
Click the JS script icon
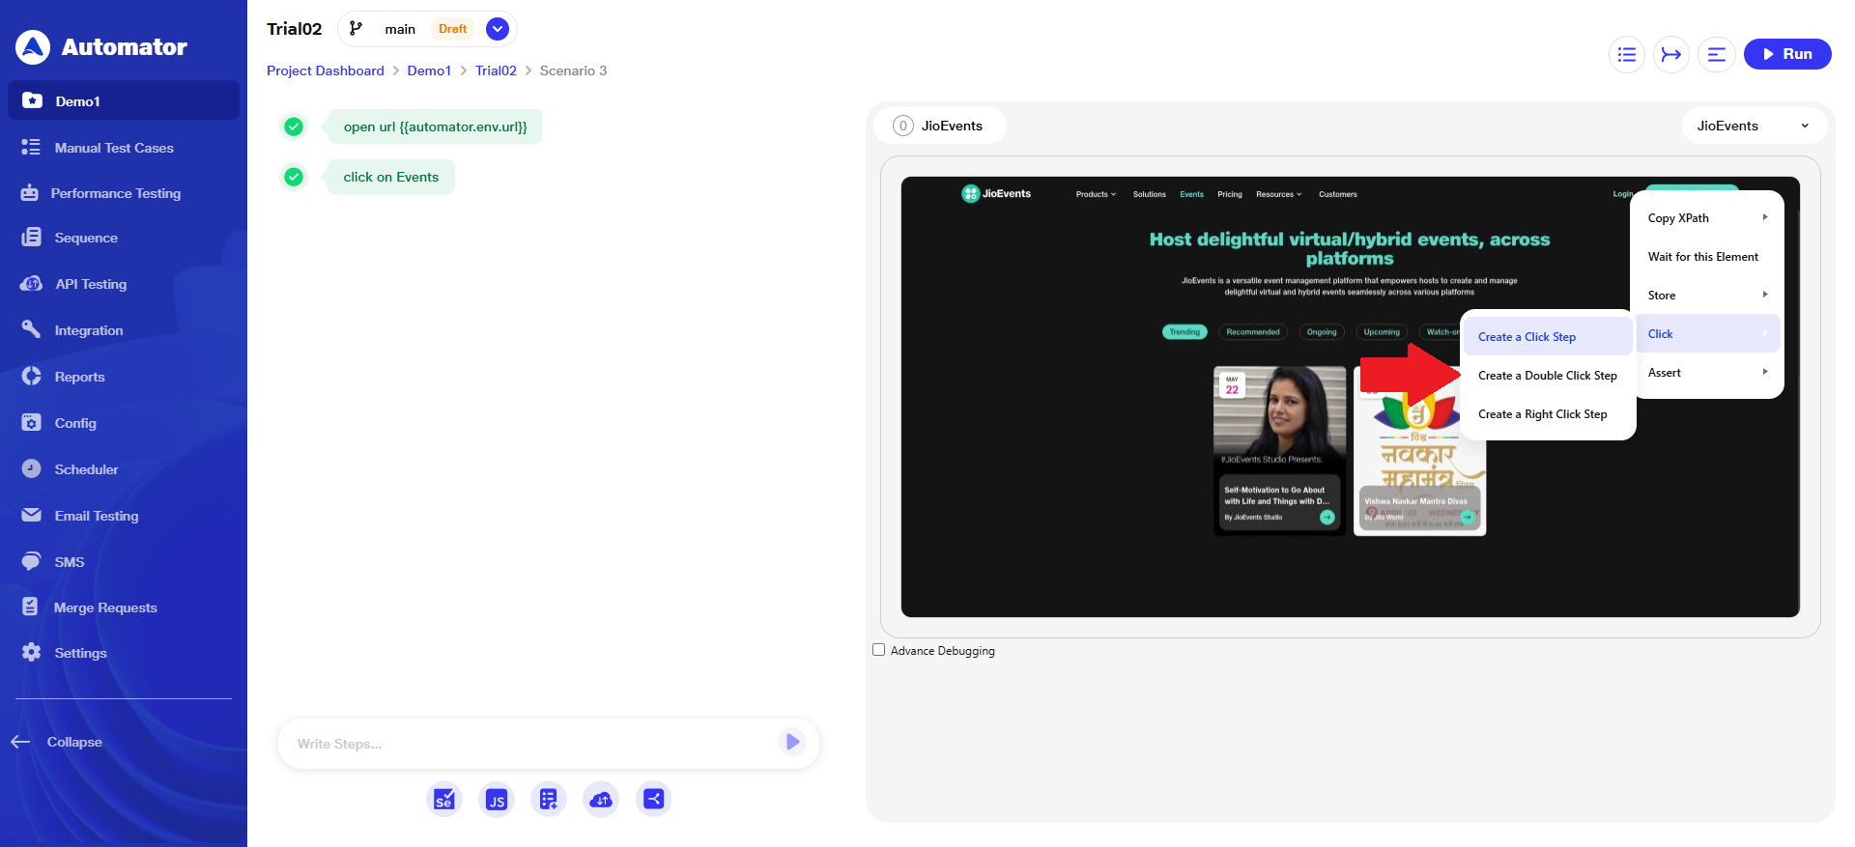coord(497,799)
